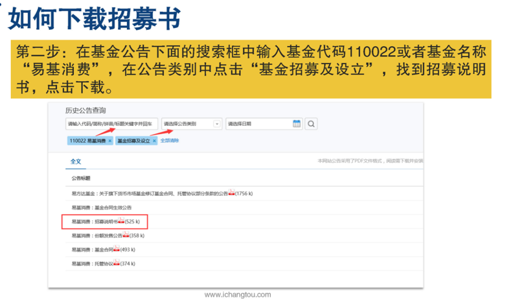513x299 pixels.
Task: Expand the 请选择公告类别 dropdown arrow
Action: [x=216, y=124]
